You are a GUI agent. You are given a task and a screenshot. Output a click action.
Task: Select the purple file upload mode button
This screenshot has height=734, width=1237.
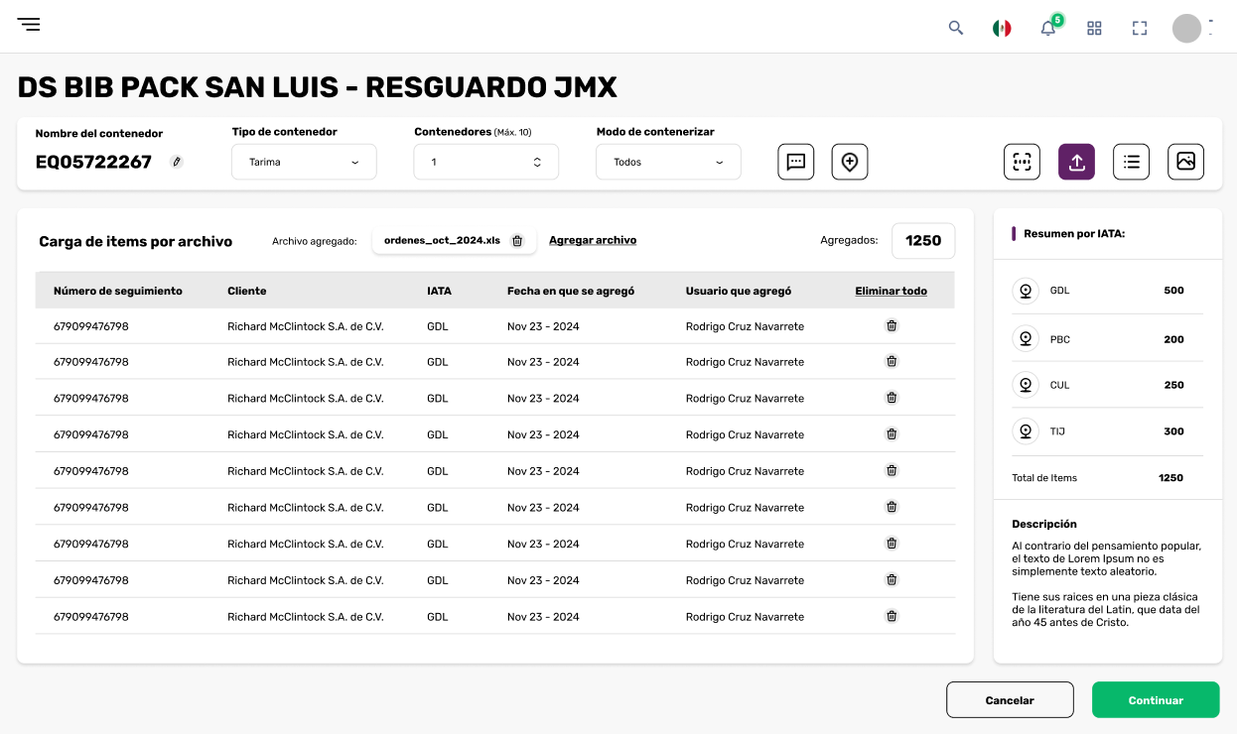1076,162
